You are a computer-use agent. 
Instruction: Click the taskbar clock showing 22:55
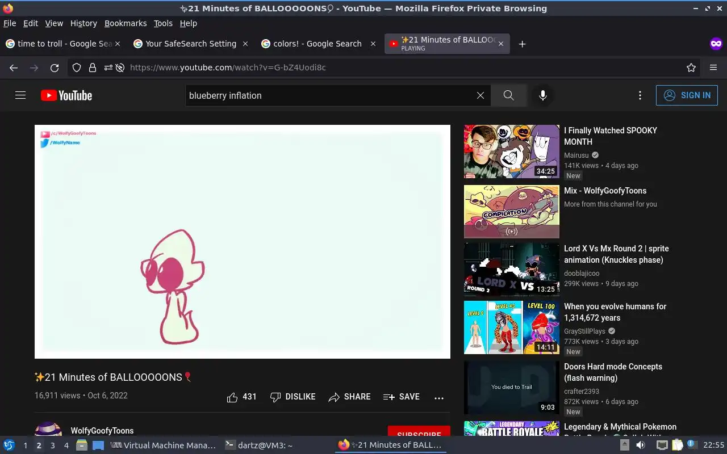pyautogui.click(x=713, y=445)
